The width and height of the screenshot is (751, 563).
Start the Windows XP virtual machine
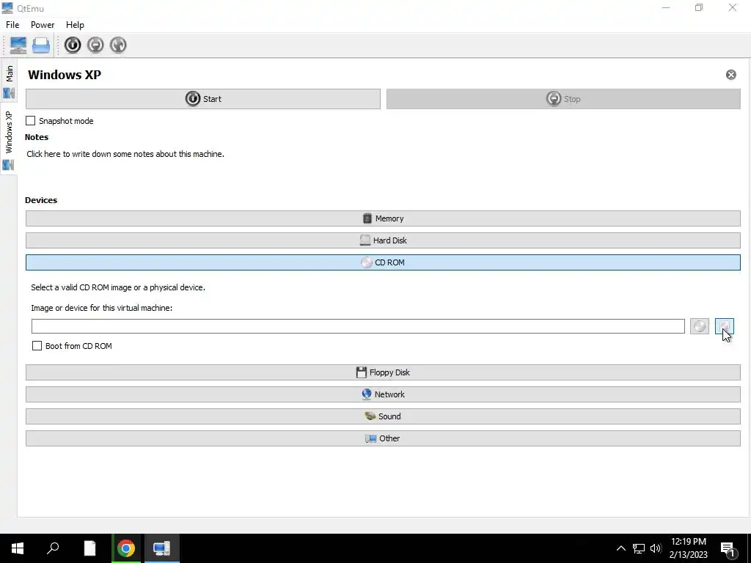pos(203,99)
